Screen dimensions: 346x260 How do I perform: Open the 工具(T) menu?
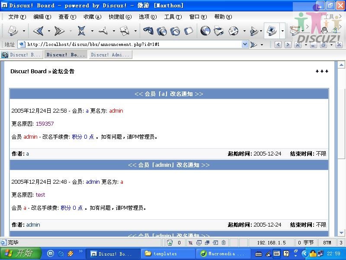coord(173,17)
